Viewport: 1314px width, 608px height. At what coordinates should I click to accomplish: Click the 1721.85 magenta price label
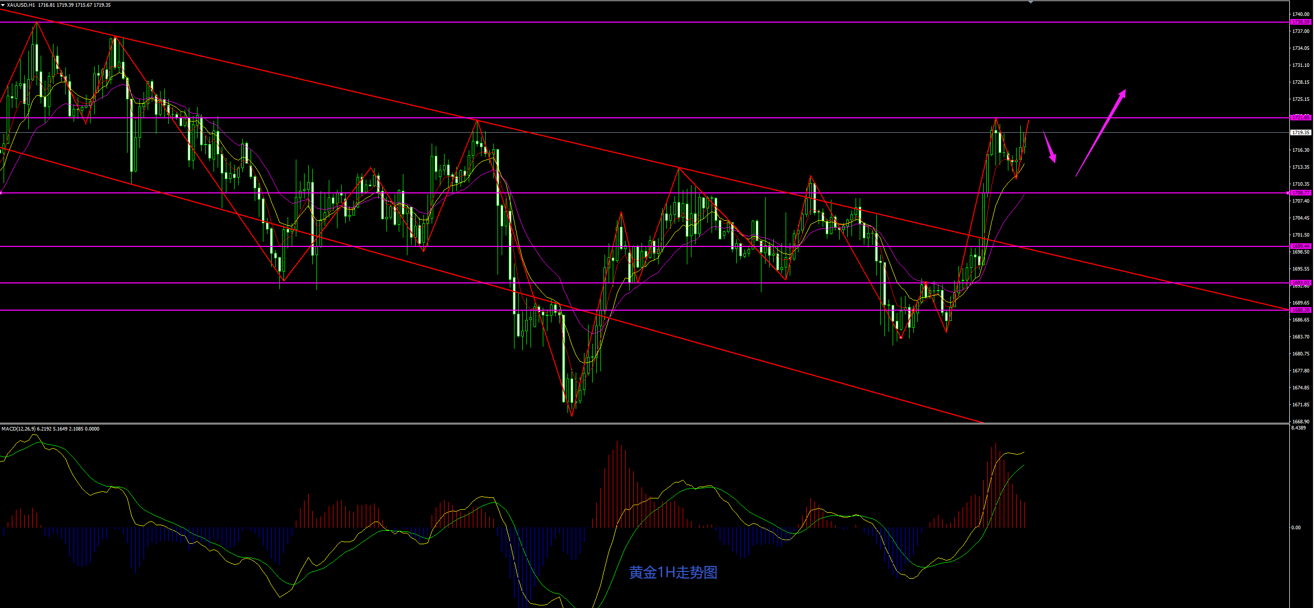pos(1301,118)
